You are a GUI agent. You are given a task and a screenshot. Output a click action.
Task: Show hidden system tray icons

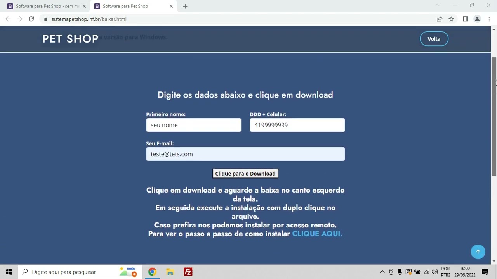pos(382,272)
